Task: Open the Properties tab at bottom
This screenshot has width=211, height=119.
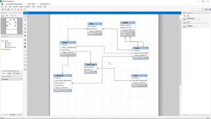Action: click(x=12, y=115)
